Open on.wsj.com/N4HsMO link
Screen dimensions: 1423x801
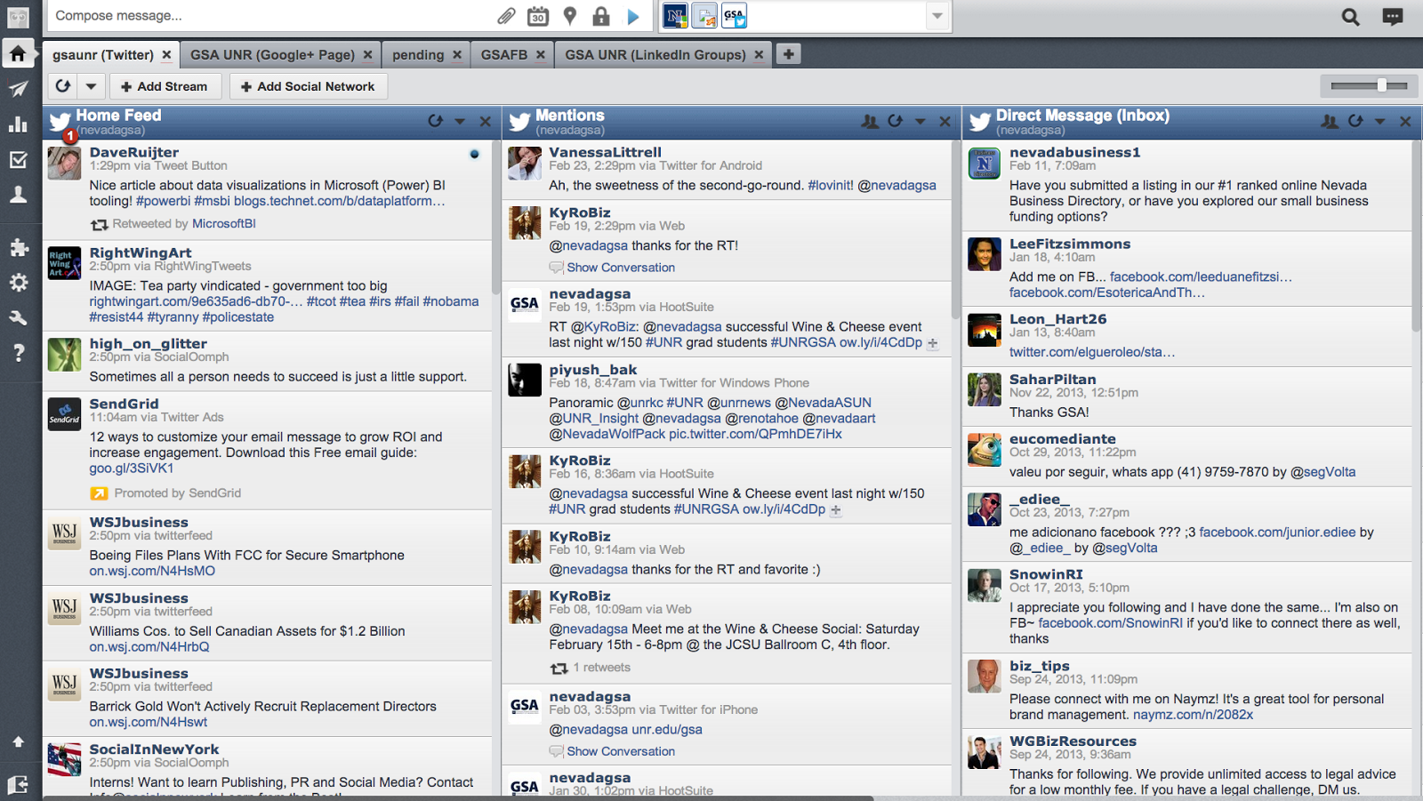point(152,571)
